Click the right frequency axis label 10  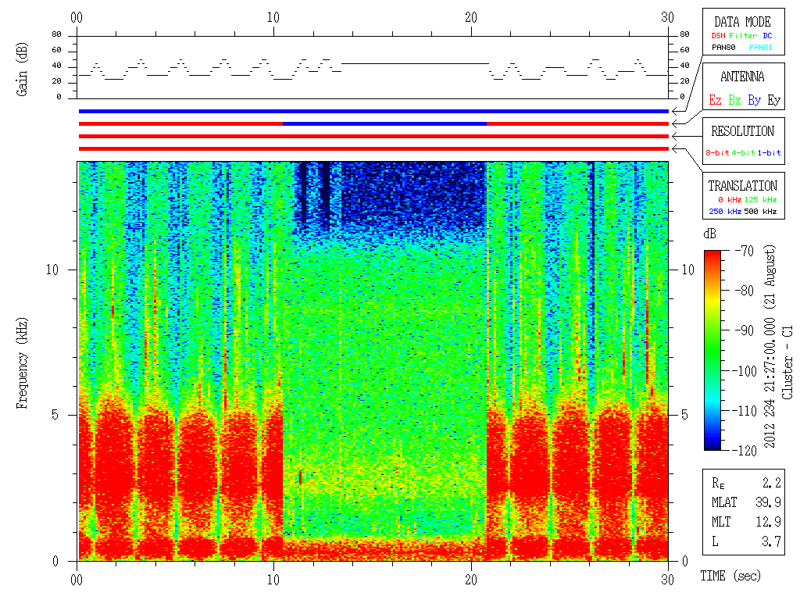(688, 270)
